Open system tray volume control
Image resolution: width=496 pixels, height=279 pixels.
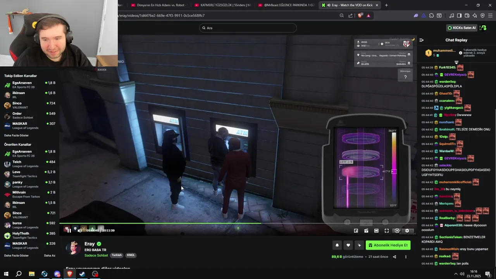pyautogui.click(x=462, y=274)
